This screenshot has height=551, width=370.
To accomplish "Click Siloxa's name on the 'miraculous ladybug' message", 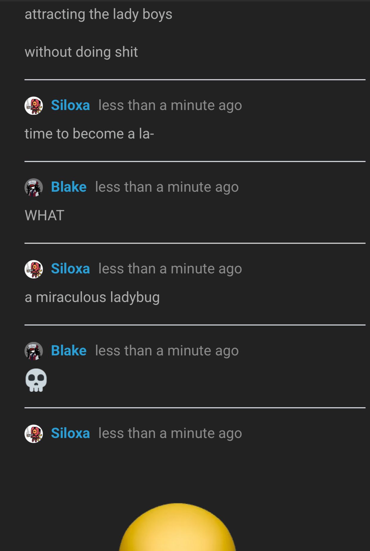I will pyautogui.click(x=70, y=269).
